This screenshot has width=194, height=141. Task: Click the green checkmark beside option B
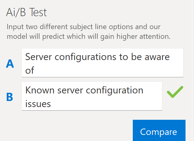click(175, 92)
